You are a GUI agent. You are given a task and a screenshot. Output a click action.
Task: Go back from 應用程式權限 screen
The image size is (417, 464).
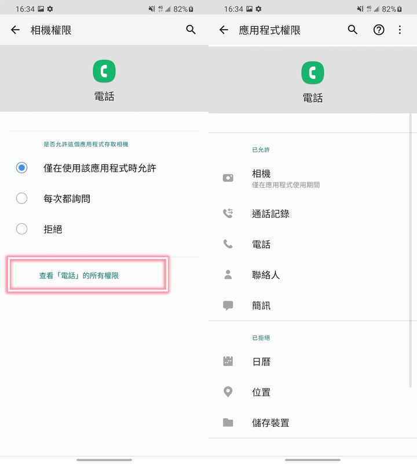224,30
